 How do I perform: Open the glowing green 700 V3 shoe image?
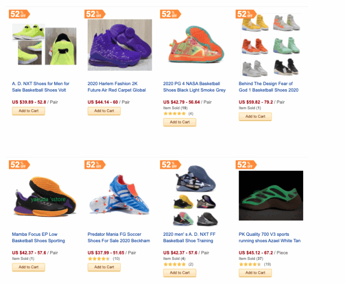271,195
